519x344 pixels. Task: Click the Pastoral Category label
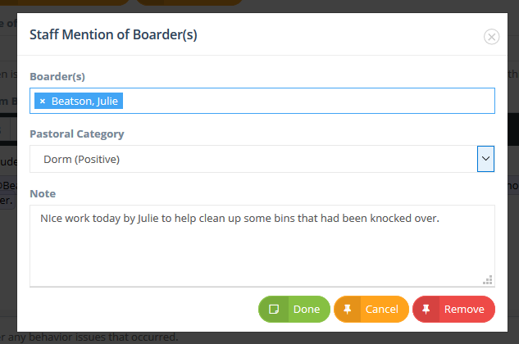click(x=77, y=134)
